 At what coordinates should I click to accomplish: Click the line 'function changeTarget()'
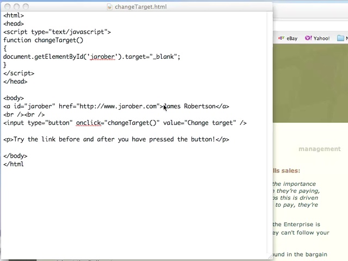point(43,40)
